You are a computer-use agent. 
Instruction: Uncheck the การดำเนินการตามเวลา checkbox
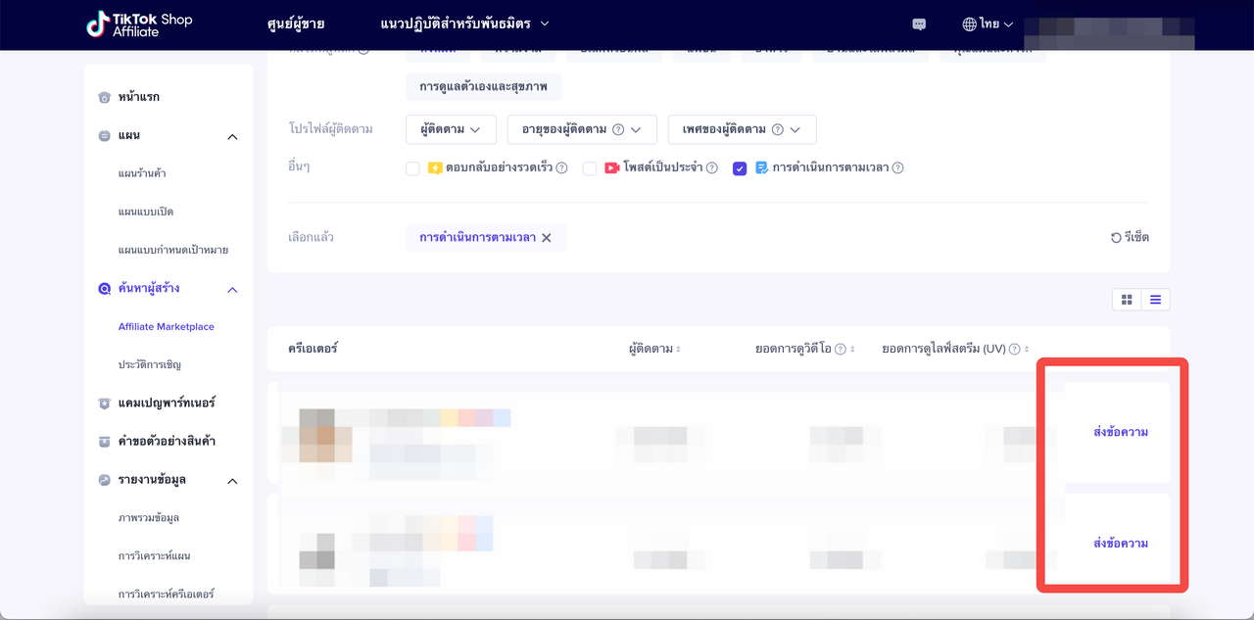coord(740,168)
